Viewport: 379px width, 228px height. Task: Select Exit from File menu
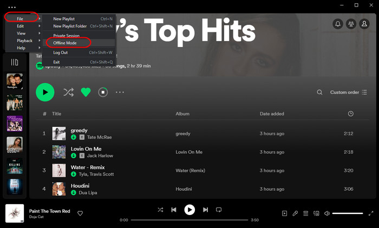(x=79, y=62)
